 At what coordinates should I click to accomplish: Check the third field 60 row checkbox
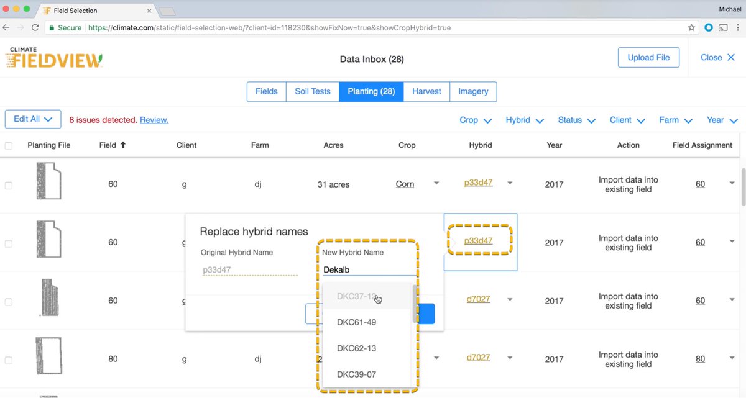click(9, 302)
